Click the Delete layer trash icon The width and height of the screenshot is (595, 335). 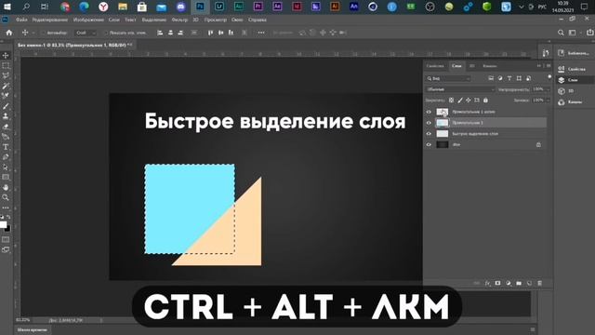(x=539, y=283)
